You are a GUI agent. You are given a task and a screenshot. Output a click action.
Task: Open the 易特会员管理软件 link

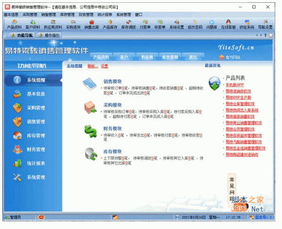coord(240,129)
